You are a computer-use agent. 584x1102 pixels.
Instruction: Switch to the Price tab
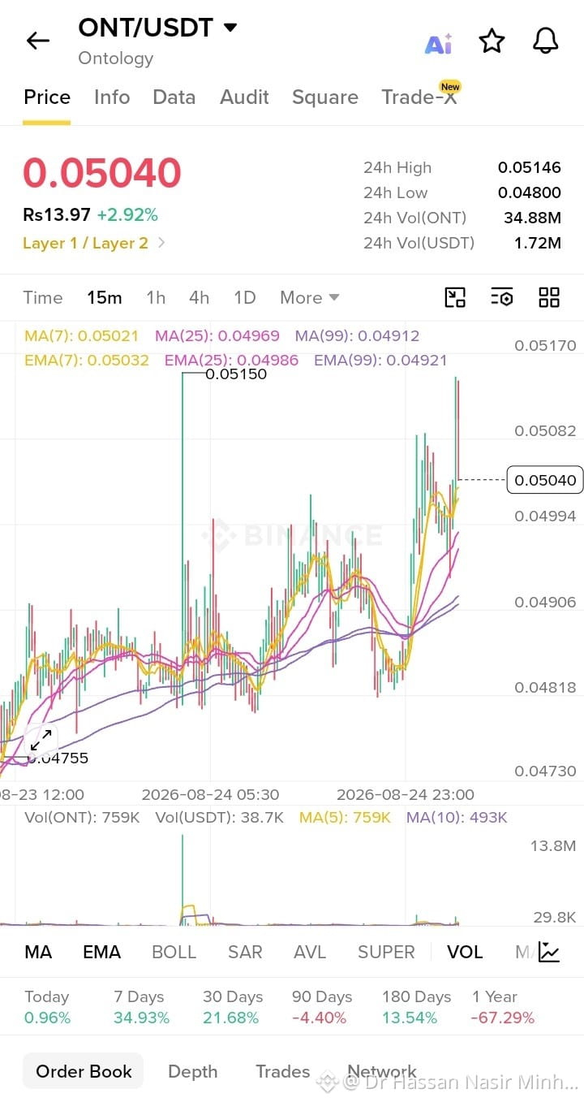[46, 97]
